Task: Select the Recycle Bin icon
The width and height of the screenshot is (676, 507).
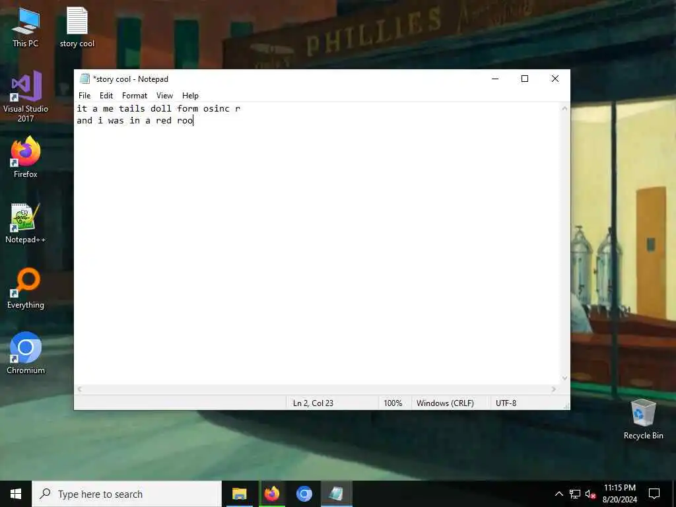Action: pos(643,419)
